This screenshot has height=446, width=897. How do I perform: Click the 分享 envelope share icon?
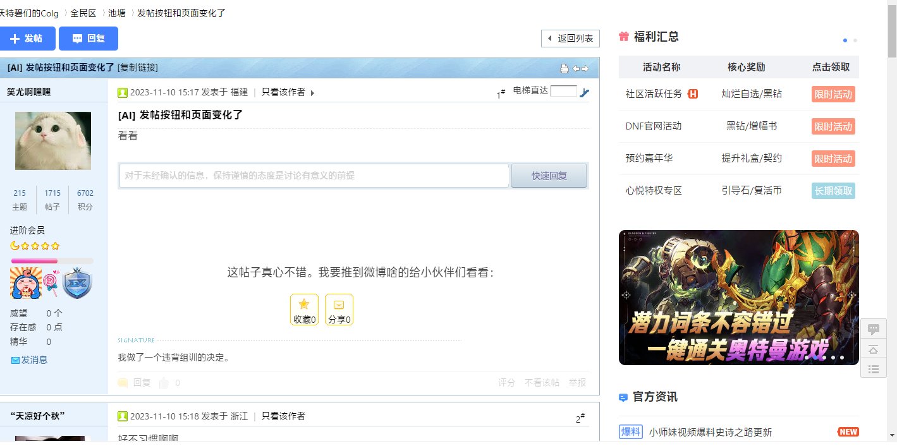click(339, 310)
